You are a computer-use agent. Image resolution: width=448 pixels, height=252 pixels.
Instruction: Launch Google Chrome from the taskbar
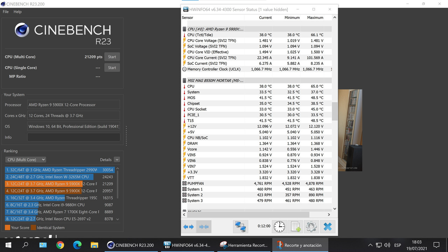(60, 245)
